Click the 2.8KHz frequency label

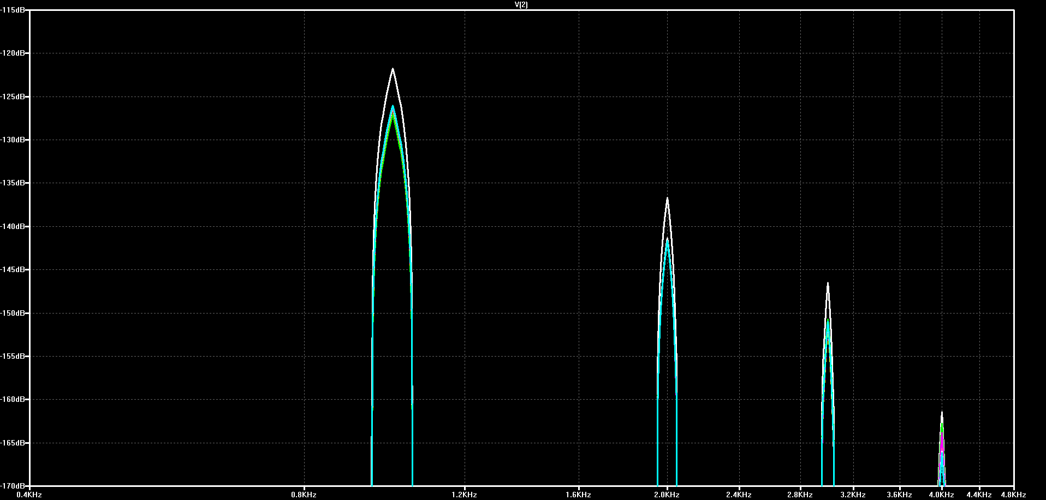point(800,495)
